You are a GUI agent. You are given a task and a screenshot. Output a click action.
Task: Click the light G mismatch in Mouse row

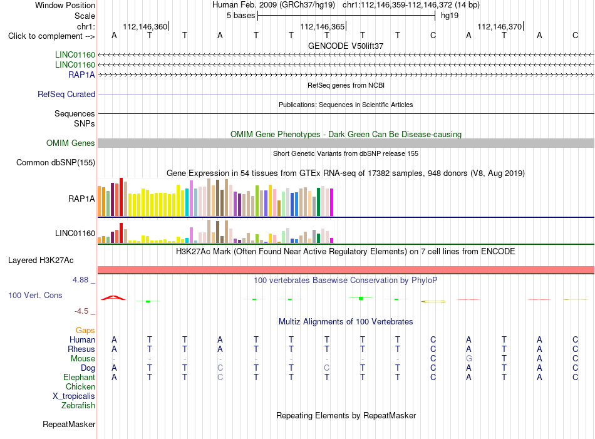(469, 359)
